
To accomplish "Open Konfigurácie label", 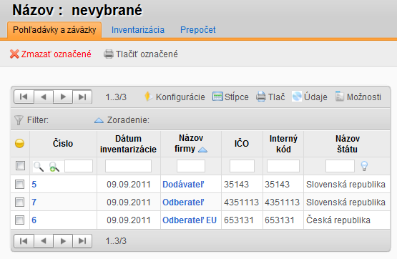I will coord(180,97).
